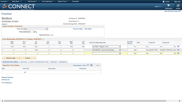The image size is (182, 102).
Task: Switch to the Leave / Compensatory Time tab
Action: coord(39,62)
